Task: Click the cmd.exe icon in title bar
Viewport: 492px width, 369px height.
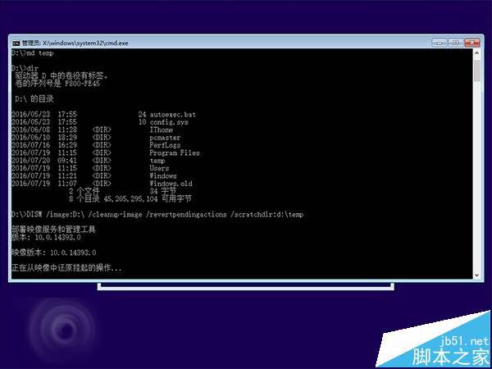Action: (x=16, y=43)
